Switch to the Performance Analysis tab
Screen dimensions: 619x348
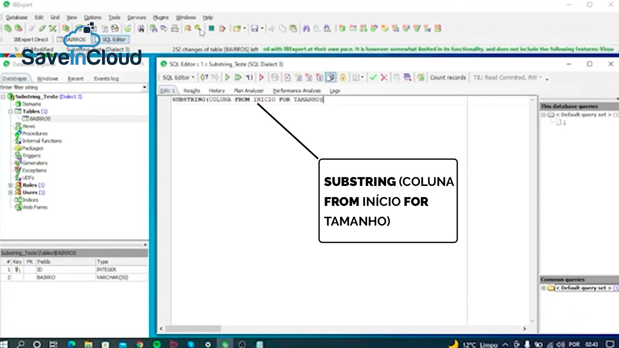pos(297,91)
